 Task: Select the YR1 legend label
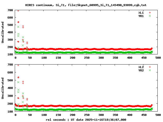tap(141, 16)
